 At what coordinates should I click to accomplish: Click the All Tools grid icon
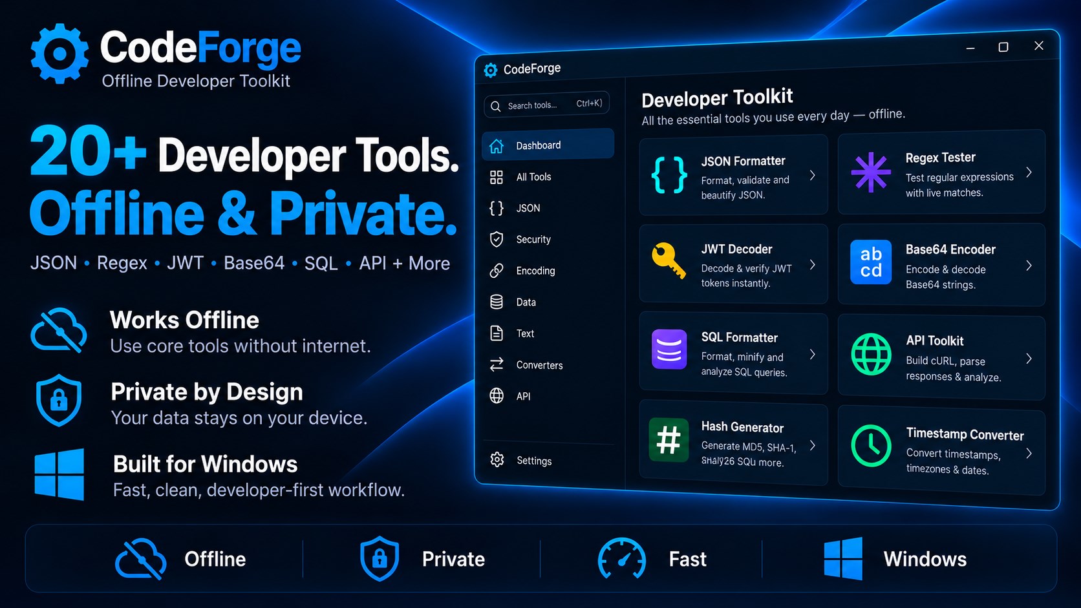click(497, 177)
